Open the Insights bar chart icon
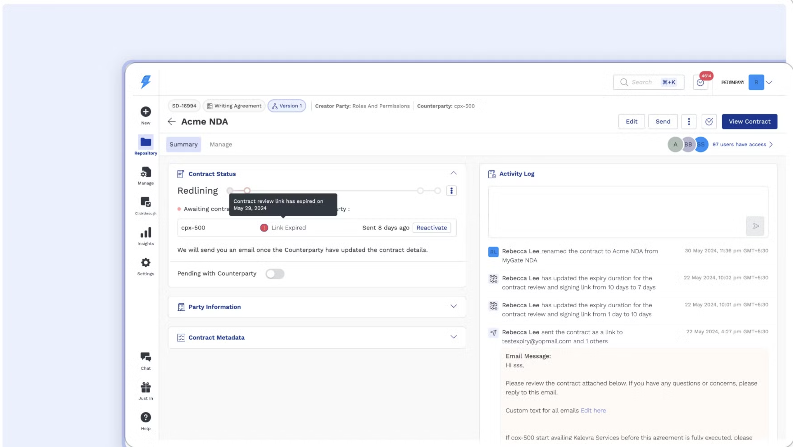The width and height of the screenshot is (793, 447). point(146,233)
